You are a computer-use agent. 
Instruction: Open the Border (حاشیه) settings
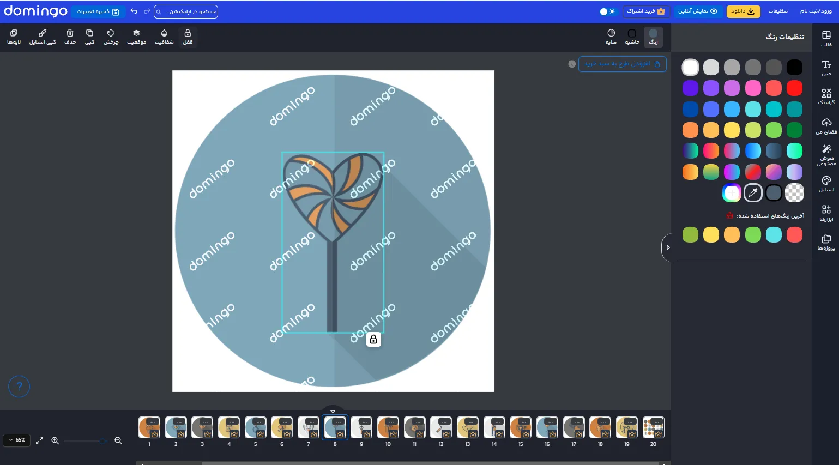point(632,37)
